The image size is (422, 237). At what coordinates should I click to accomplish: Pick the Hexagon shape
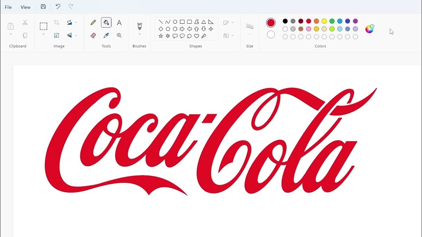(175, 29)
